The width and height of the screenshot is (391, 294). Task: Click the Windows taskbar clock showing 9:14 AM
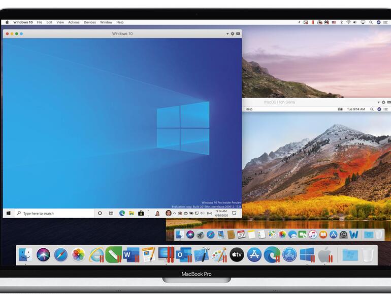coord(221,213)
